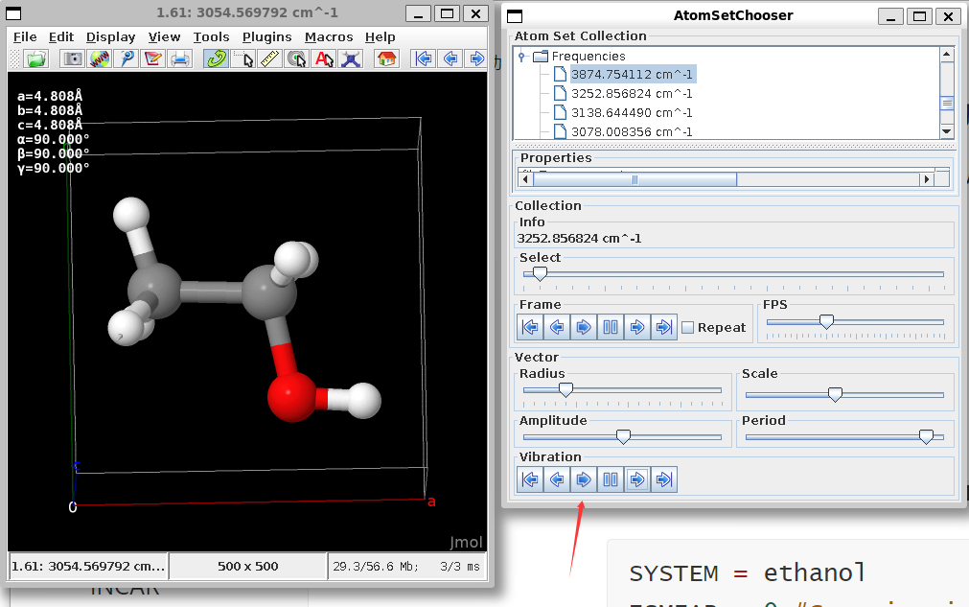
Task: Jump to the last frame in Frame controls
Action: click(x=662, y=328)
